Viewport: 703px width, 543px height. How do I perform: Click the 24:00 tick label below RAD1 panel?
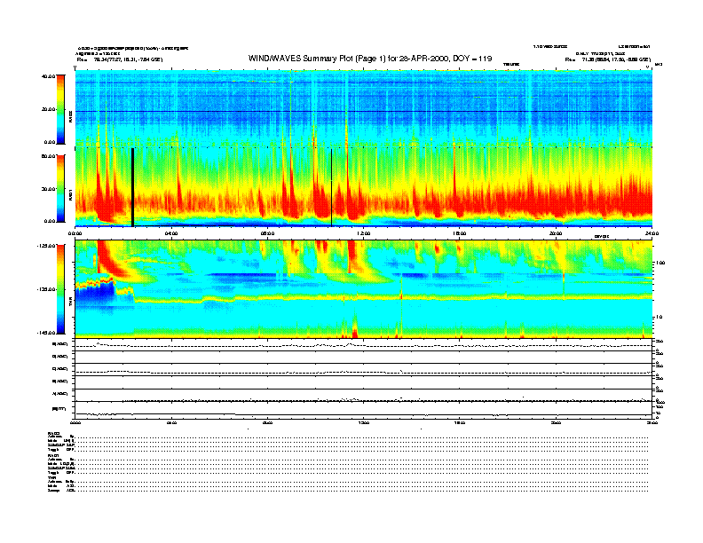click(x=652, y=233)
